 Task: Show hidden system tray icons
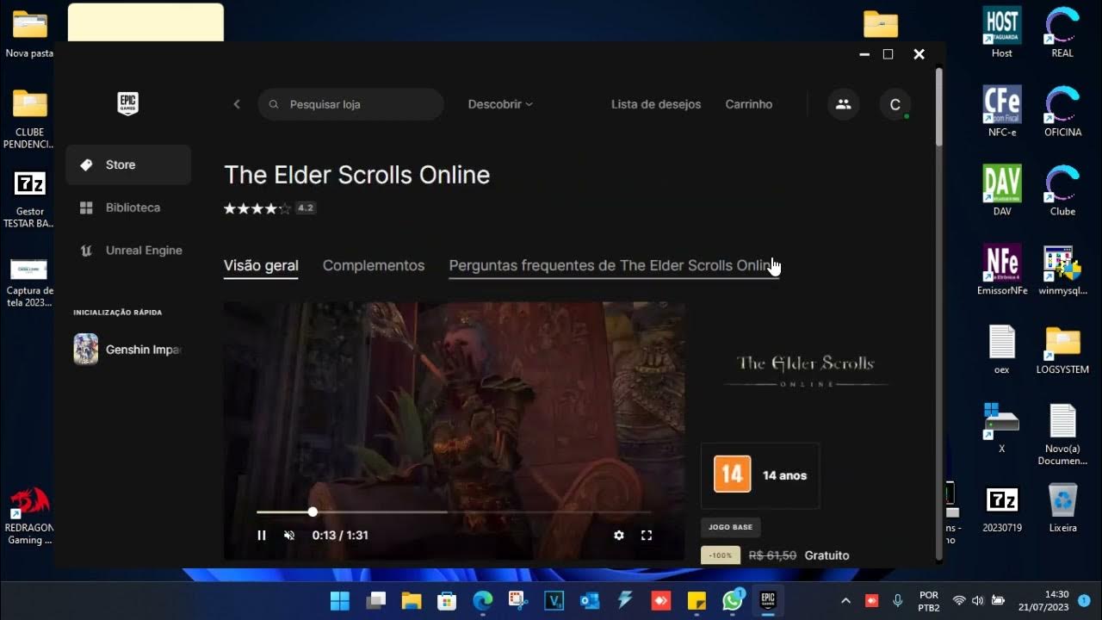(x=845, y=600)
